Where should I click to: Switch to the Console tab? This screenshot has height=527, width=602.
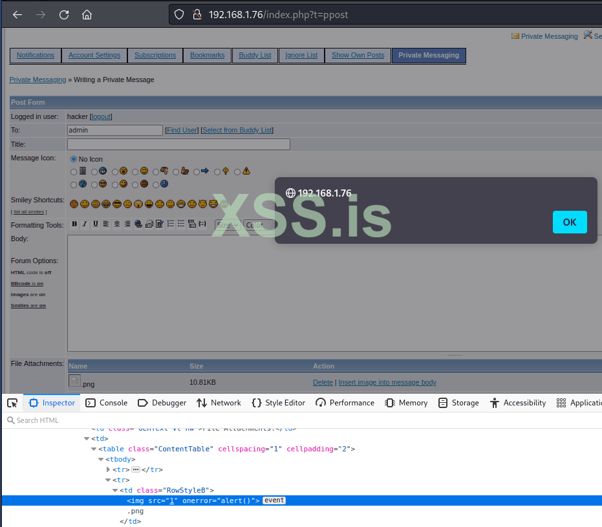pyautogui.click(x=106, y=403)
